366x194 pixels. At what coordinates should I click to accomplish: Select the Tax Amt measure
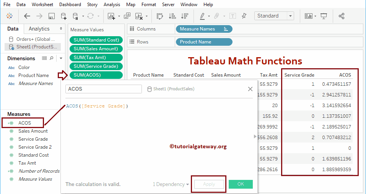pyautogui.click(x=27, y=163)
